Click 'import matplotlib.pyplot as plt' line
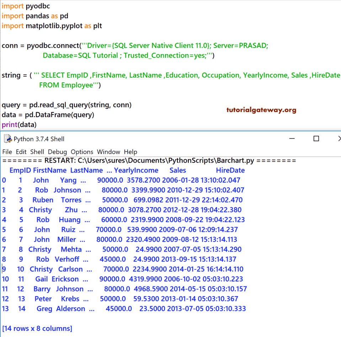This screenshot has width=341, height=337. coord(52,26)
